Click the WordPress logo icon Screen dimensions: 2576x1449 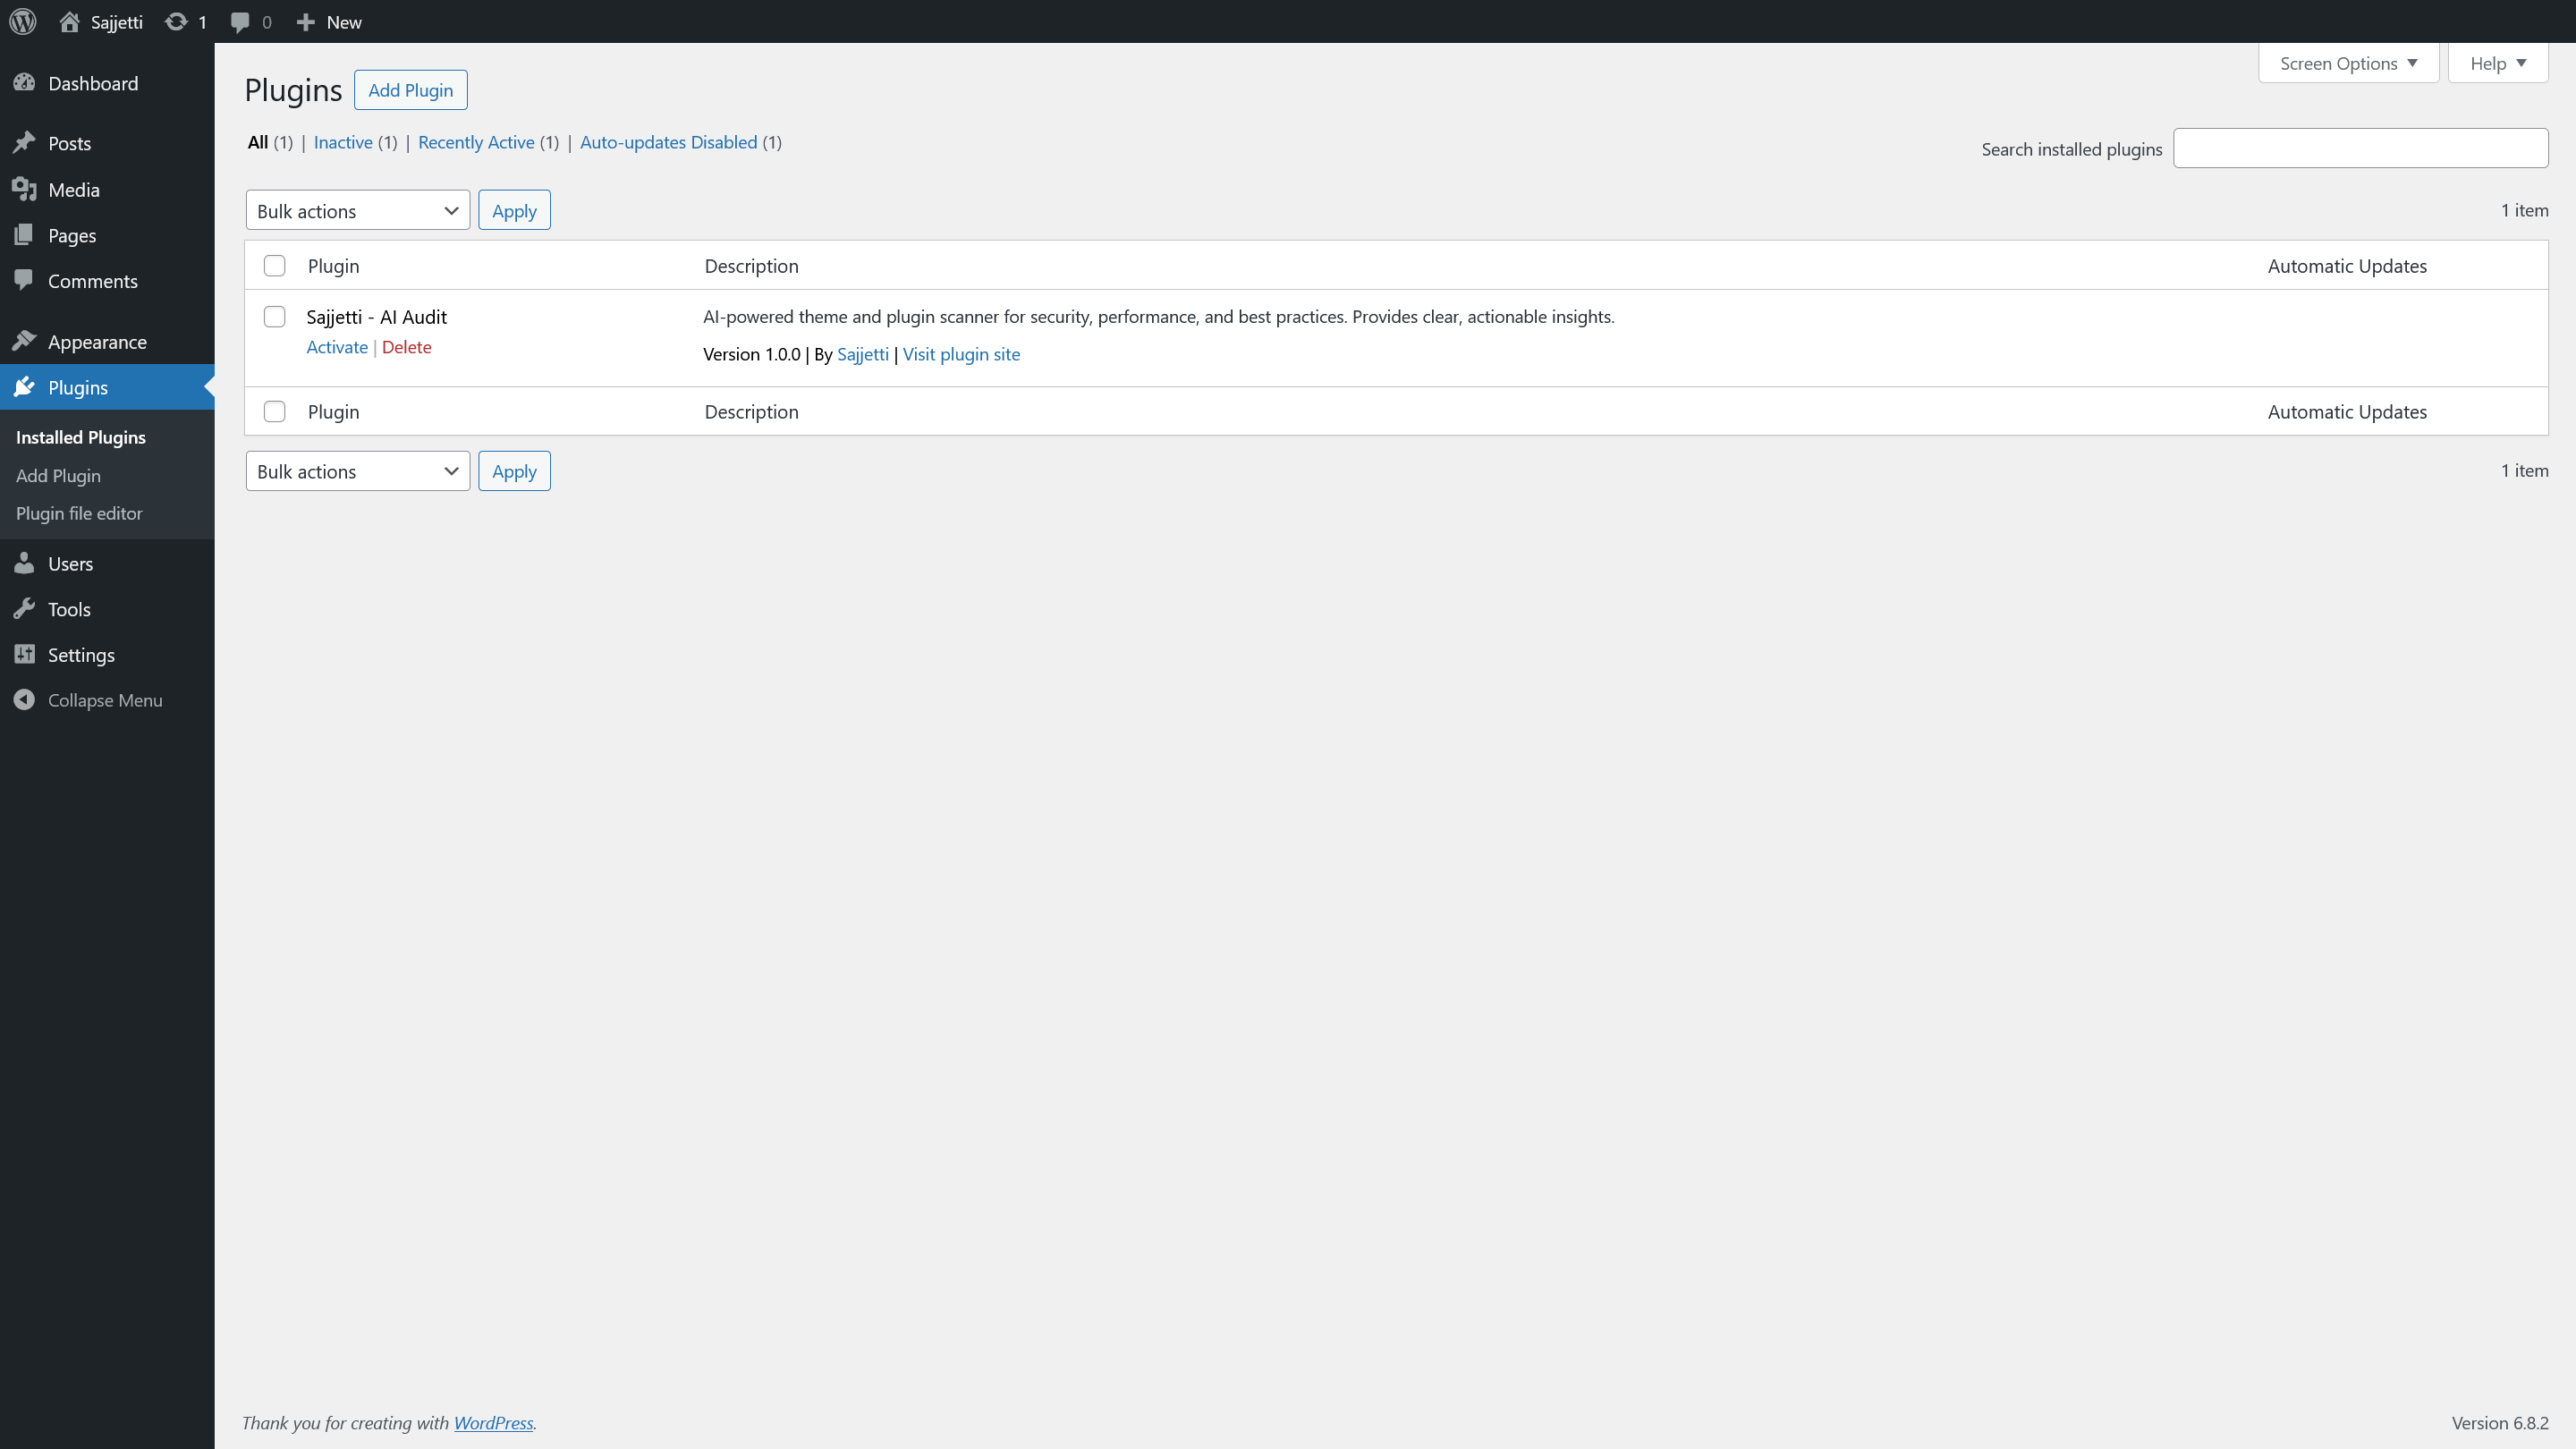point(23,21)
